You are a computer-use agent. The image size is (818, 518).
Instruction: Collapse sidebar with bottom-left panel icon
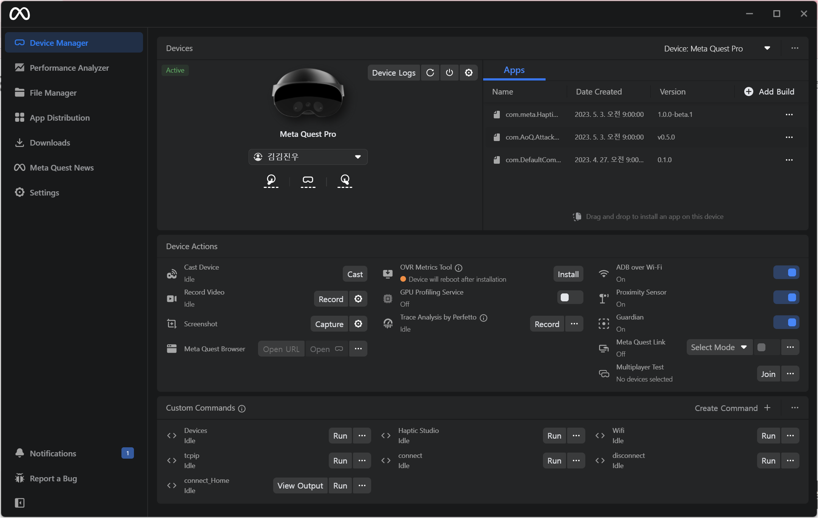tap(20, 502)
